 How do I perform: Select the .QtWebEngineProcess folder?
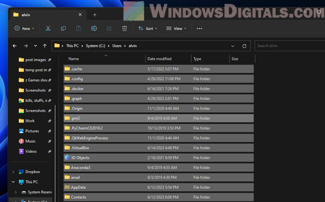pyautogui.click(x=159, y=138)
